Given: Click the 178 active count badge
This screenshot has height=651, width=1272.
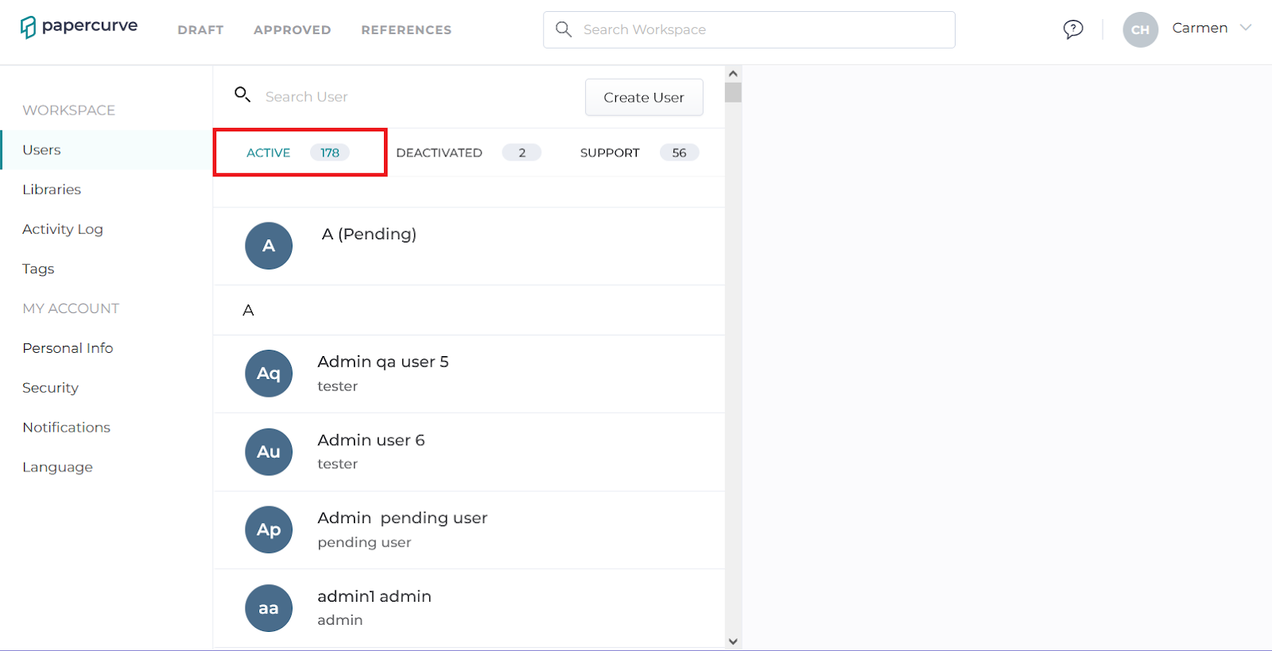Looking at the screenshot, I should click(x=330, y=153).
